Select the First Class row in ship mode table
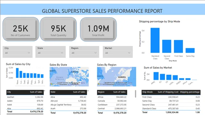 click(x=171, y=97)
